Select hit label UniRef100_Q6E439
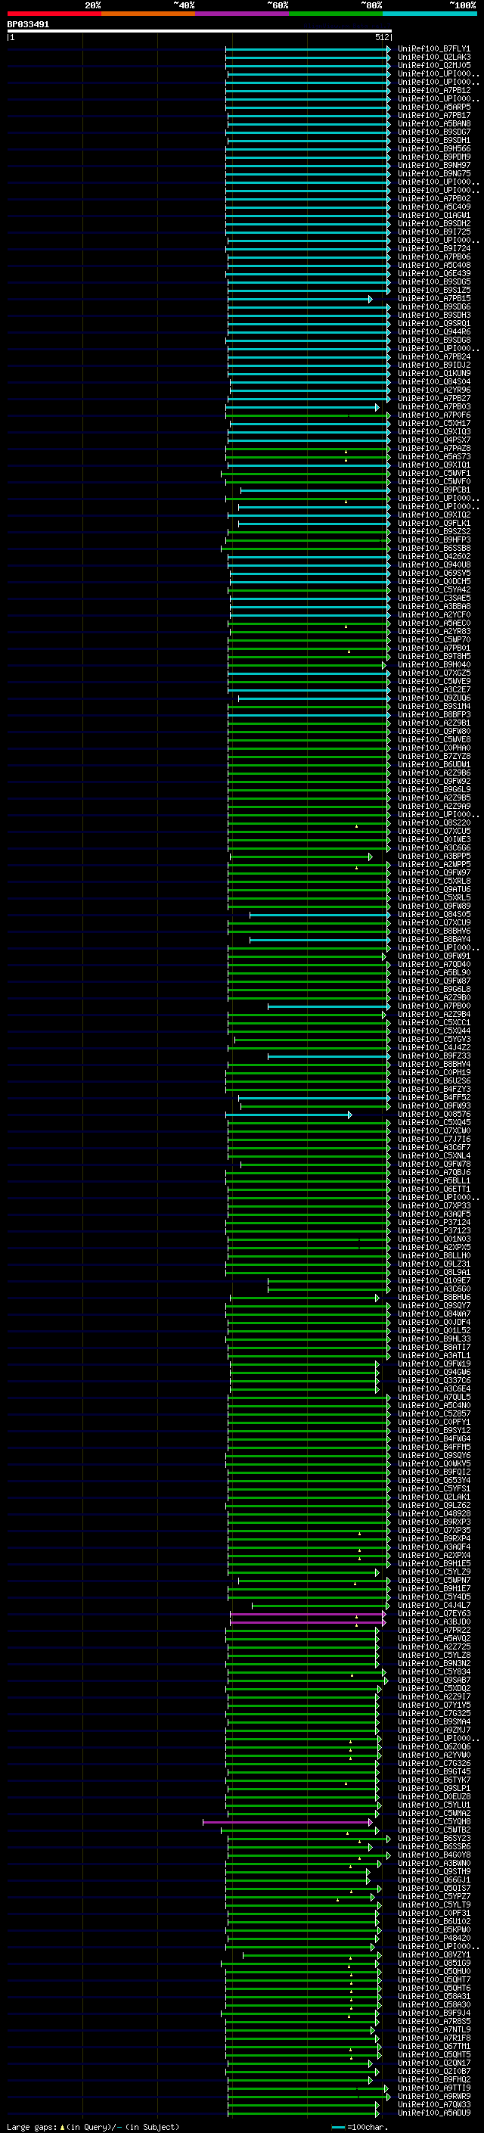 433,274
